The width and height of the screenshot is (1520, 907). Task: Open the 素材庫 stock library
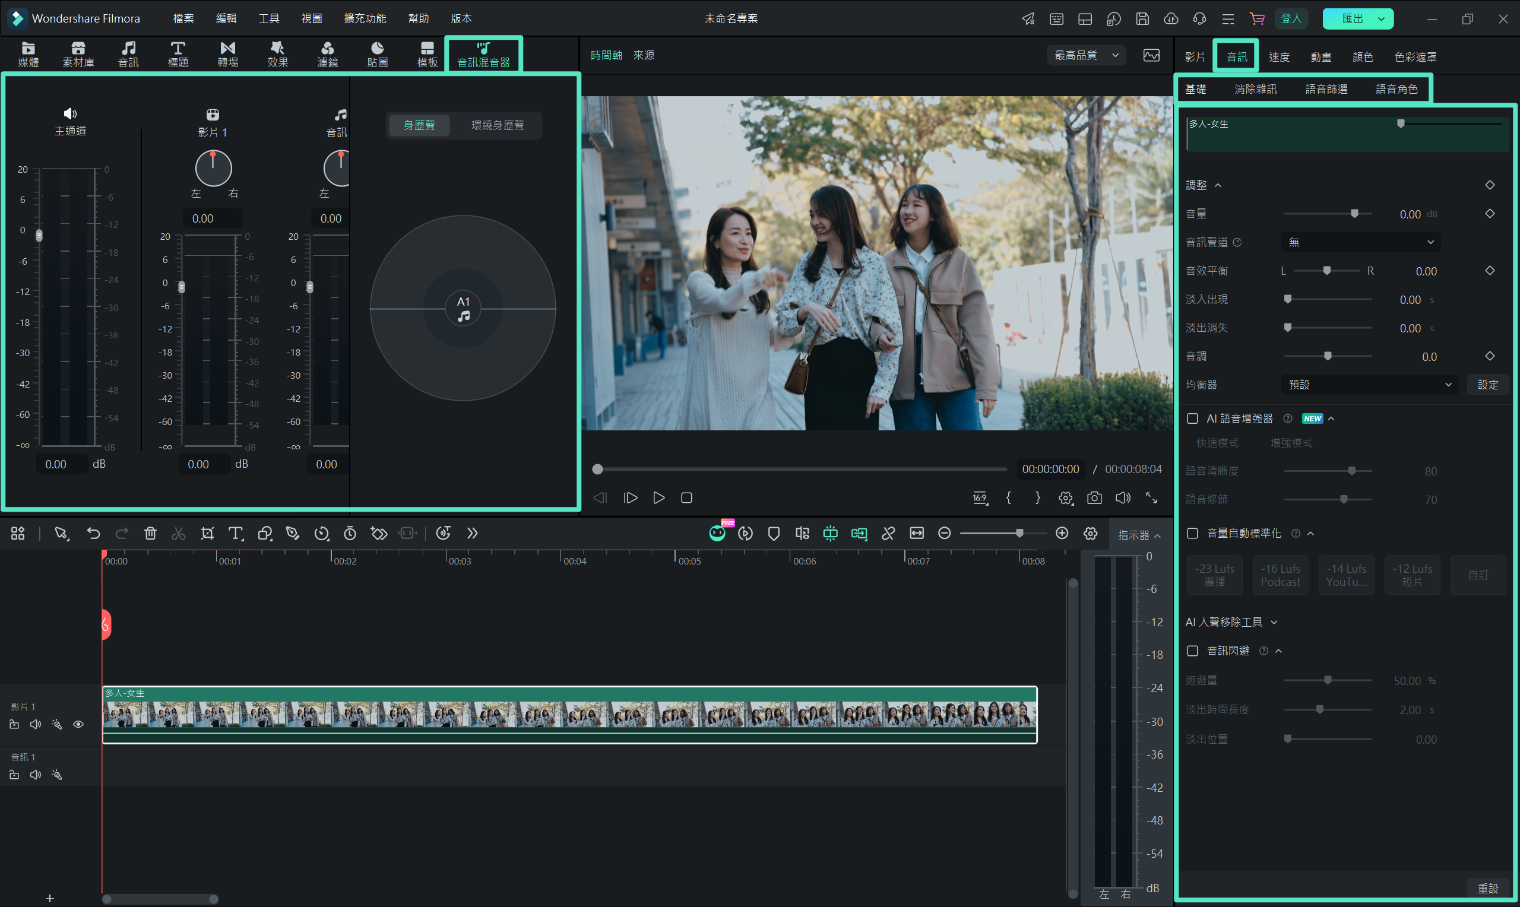(x=78, y=55)
